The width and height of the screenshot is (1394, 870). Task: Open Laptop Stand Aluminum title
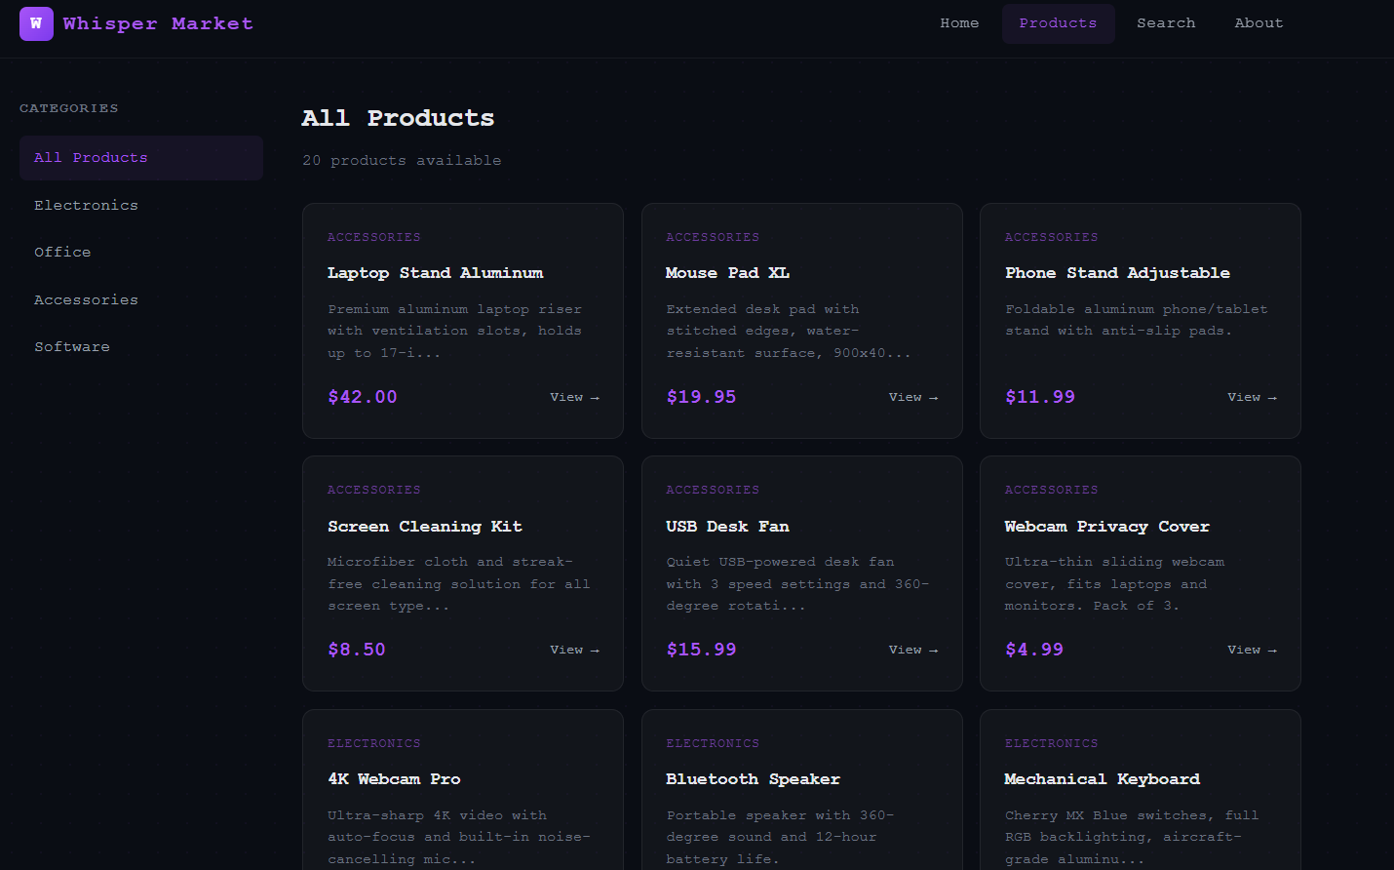(x=436, y=273)
